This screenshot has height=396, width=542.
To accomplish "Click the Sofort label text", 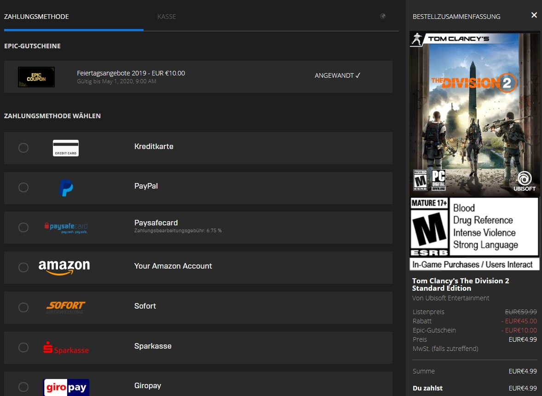I will pos(145,306).
